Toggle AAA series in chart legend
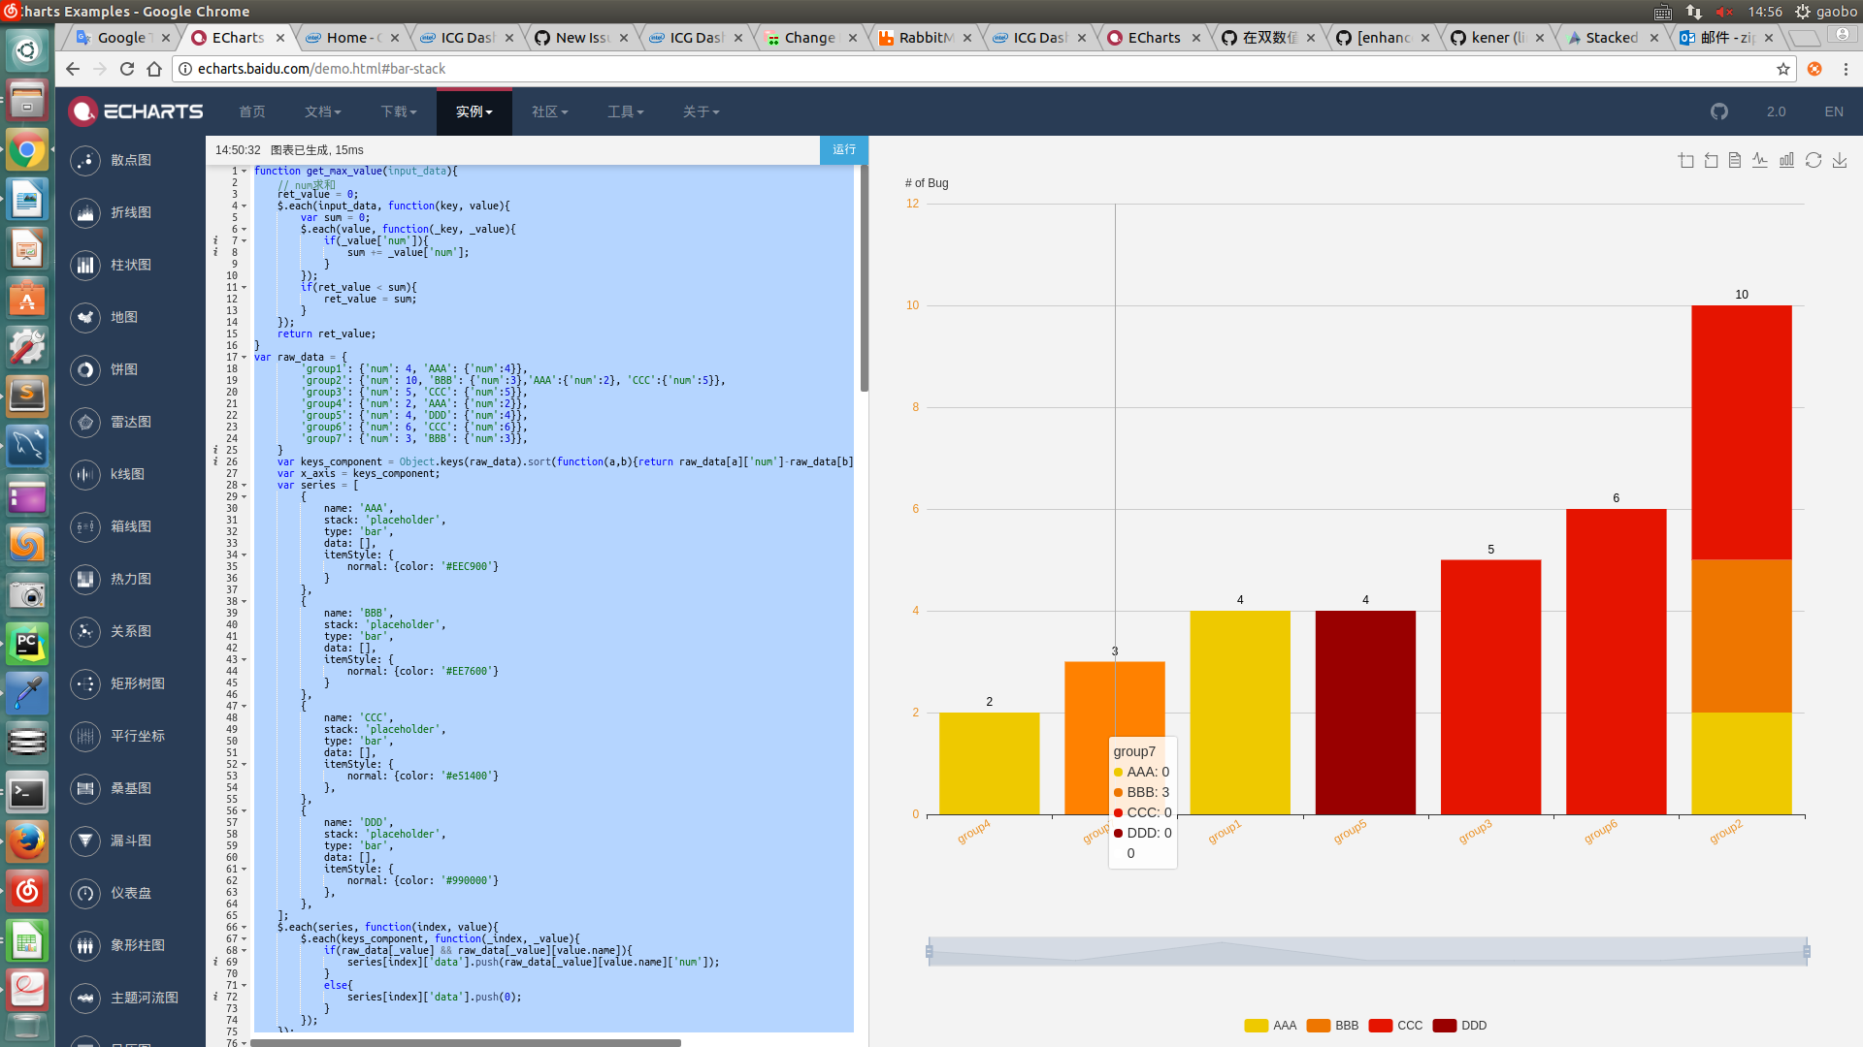The image size is (1863, 1047). tap(1270, 1026)
